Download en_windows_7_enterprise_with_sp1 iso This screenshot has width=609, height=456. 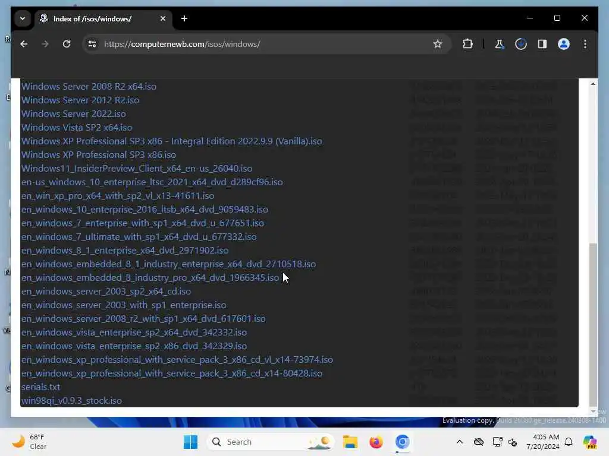point(143,223)
